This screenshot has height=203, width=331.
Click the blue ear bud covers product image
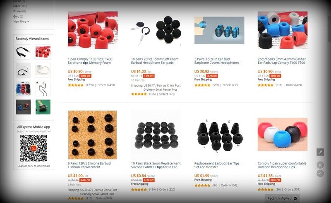(219, 30)
